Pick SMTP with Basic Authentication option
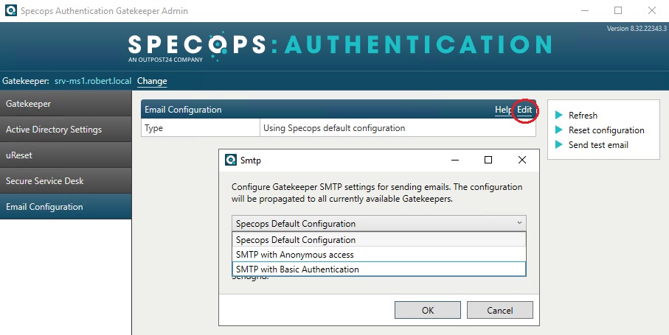669x335 pixels. tap(379, 269)
